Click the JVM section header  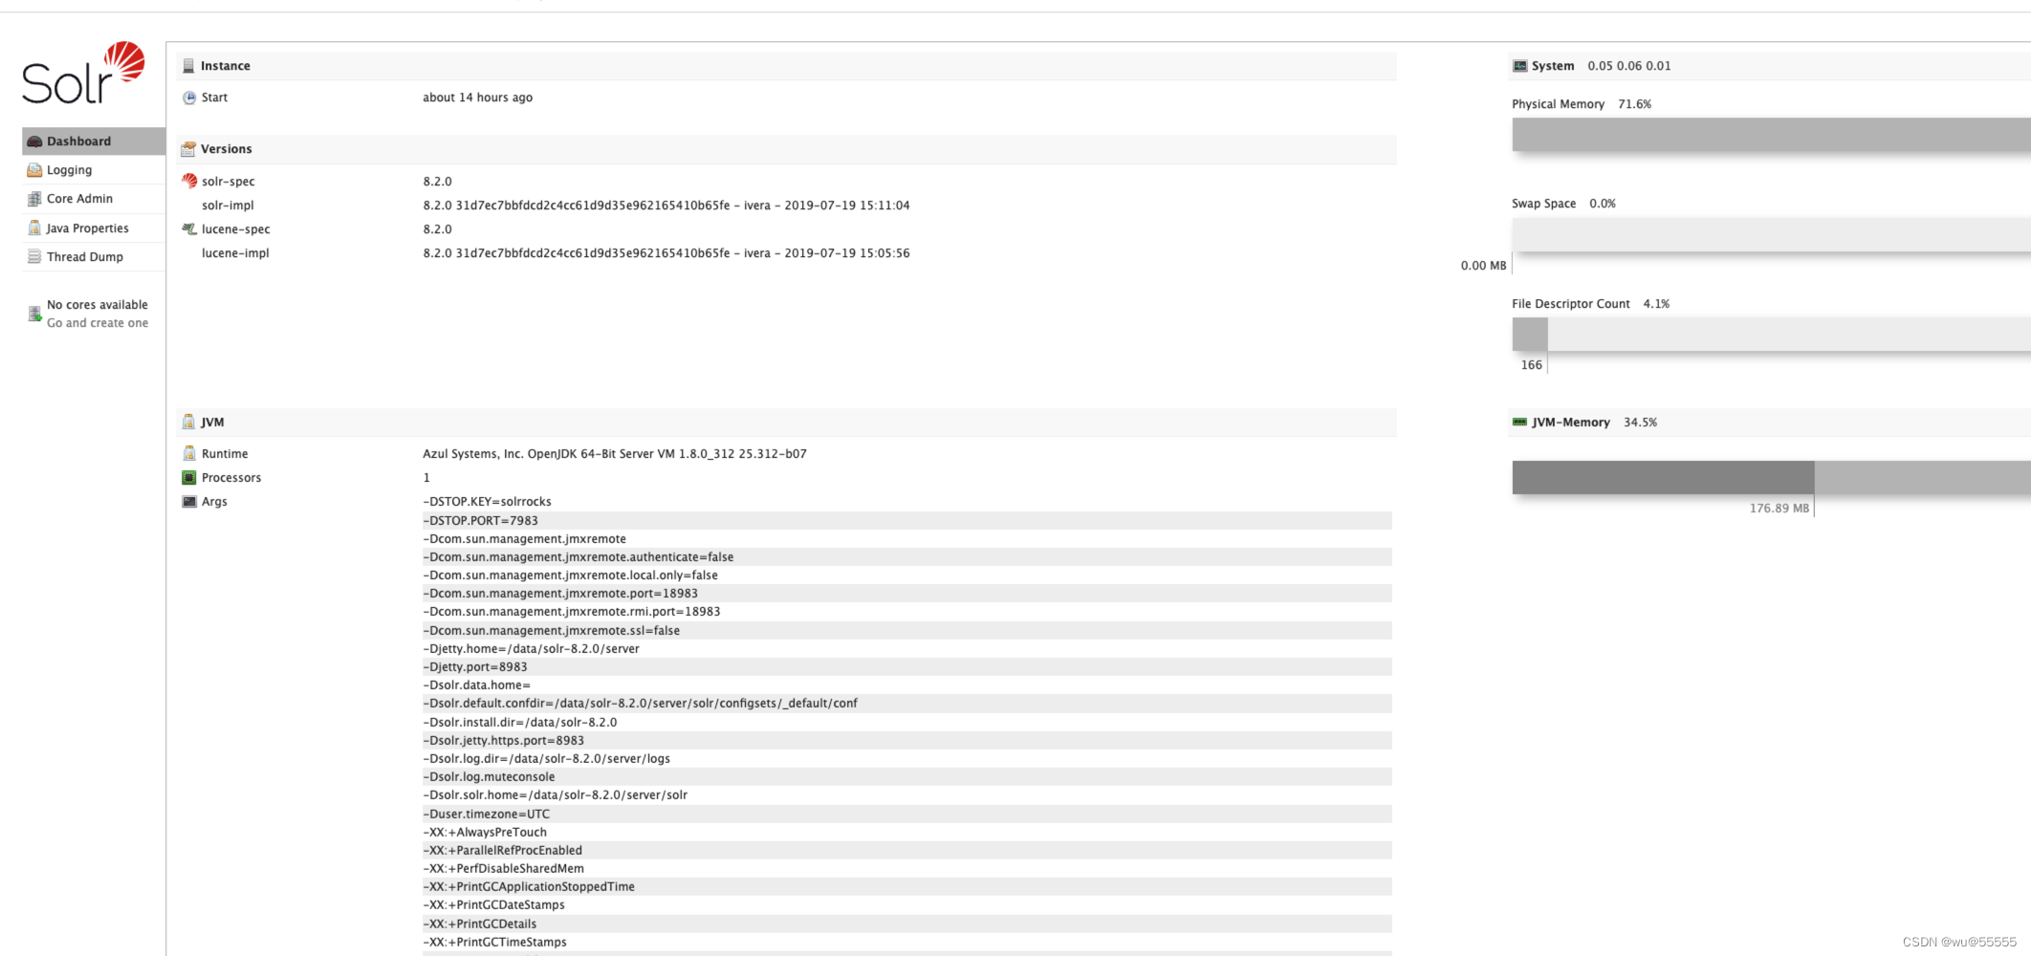[x=786, y=422]
